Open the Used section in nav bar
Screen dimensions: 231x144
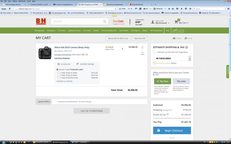click(x=167, y=31)
